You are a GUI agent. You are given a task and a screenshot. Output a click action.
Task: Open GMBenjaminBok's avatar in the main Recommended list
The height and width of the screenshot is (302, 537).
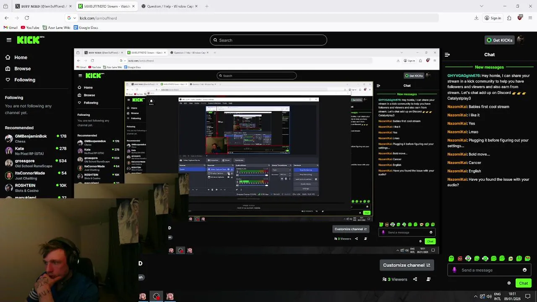coord(9,138)
